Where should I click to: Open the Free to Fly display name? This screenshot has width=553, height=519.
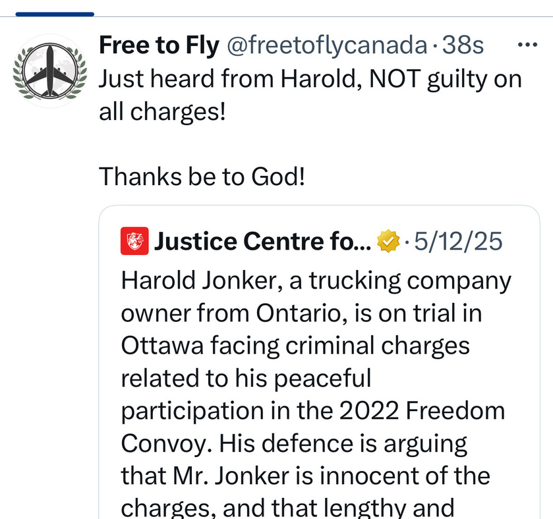click(159, 46)
